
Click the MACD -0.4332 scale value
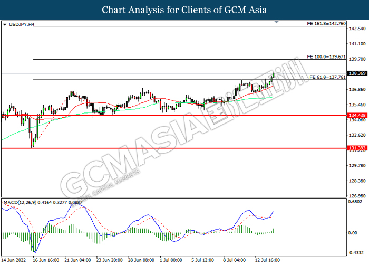[355, 253]
